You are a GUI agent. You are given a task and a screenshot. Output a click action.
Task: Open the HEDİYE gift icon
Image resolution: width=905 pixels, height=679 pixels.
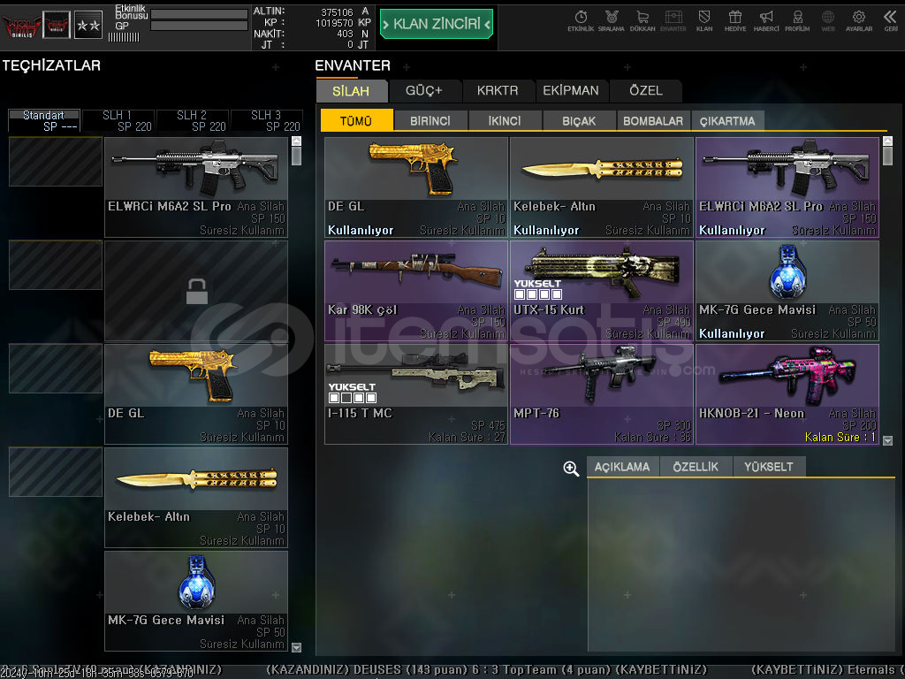tap(735, 20)
